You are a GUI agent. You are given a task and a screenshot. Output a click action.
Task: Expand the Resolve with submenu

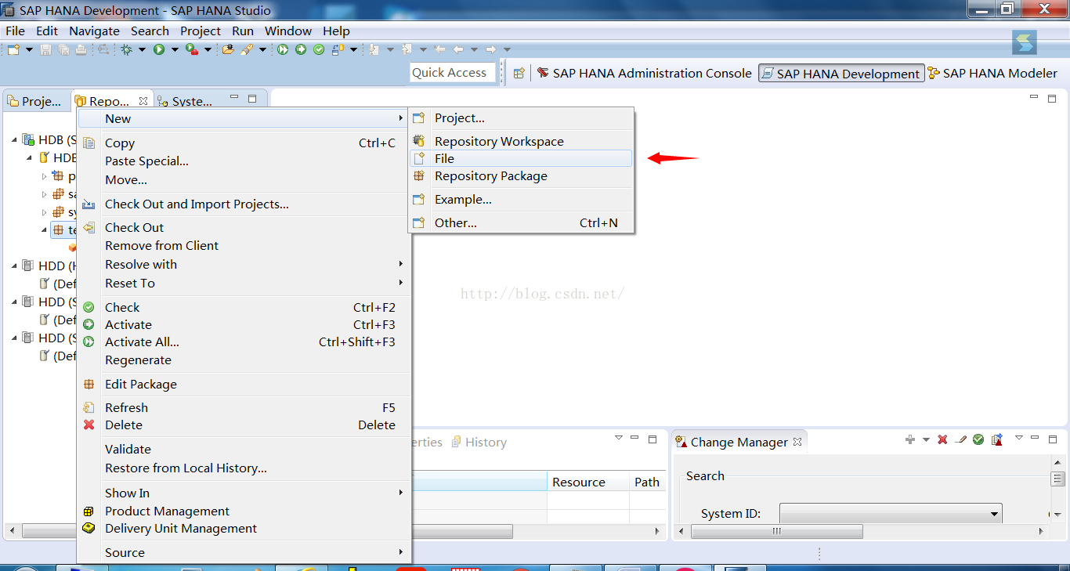click(x=141, y=264)
